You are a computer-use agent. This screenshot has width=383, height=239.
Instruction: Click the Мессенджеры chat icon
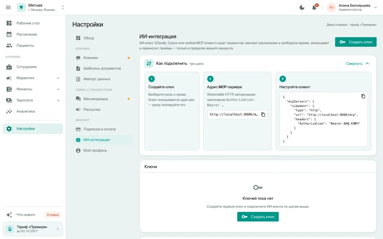(78, 99)
